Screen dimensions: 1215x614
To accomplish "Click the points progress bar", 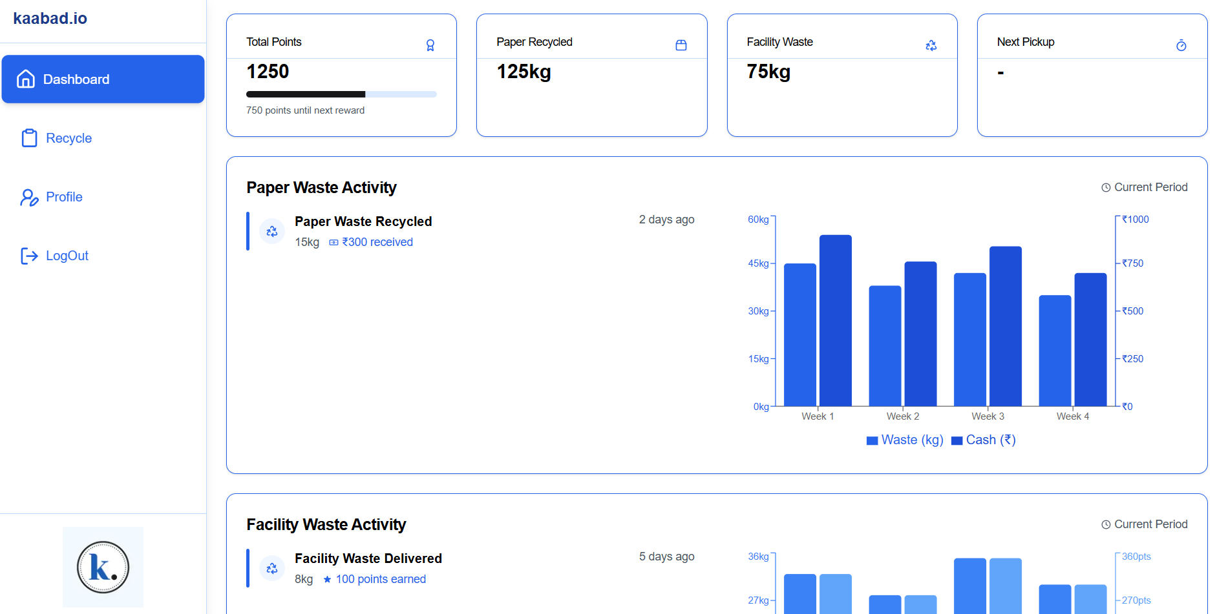I will pos(341,94).
